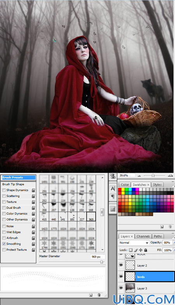
Task: Click Navigator zoom slider handle
Action: [153, 176]
